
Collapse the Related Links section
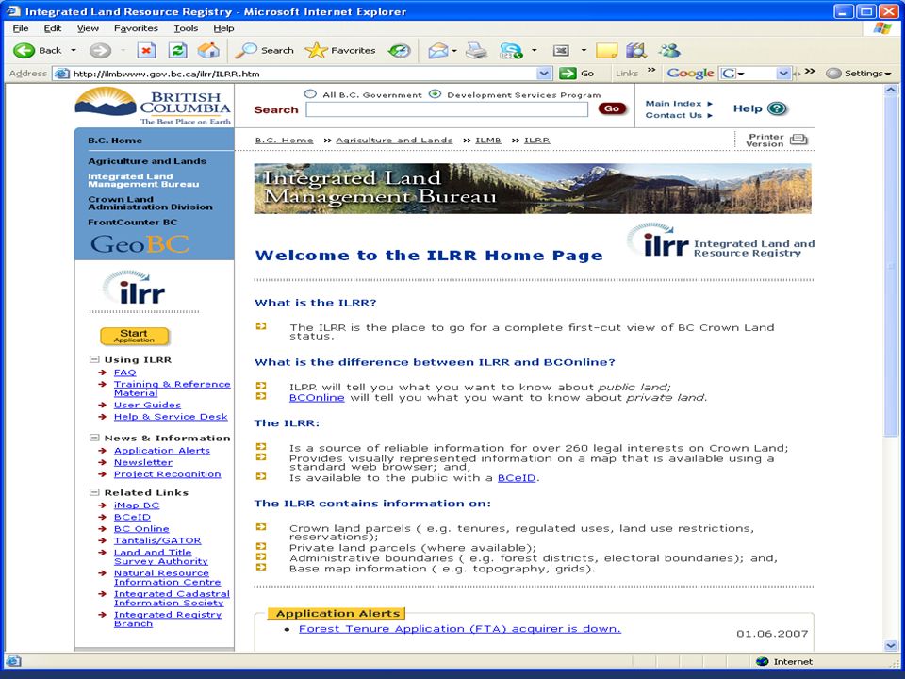coord(94,492)
